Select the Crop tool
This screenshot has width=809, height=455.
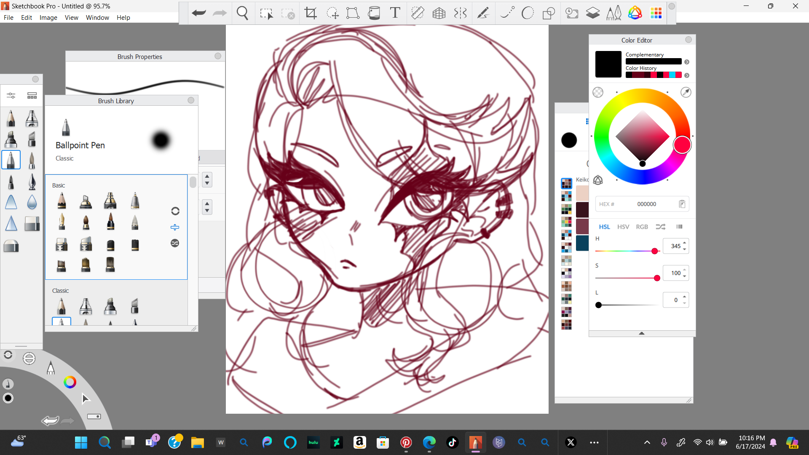tap(311, 13)
